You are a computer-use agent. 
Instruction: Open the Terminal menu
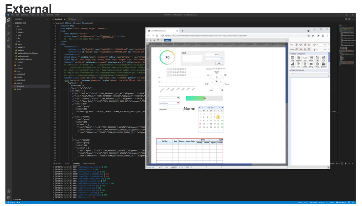click(49, 15)
